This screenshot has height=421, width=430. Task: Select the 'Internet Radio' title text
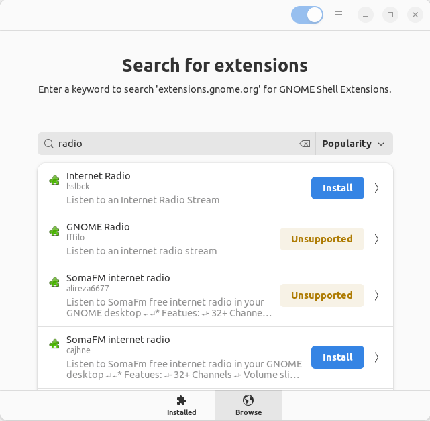98,176
